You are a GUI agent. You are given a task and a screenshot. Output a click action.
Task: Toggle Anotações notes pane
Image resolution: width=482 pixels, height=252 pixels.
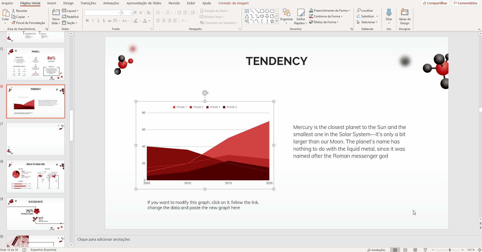376,250
